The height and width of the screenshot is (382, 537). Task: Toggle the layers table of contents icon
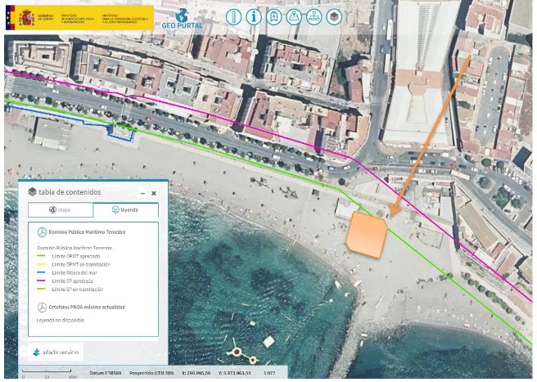pyautogui.click(x=334, y=17)
